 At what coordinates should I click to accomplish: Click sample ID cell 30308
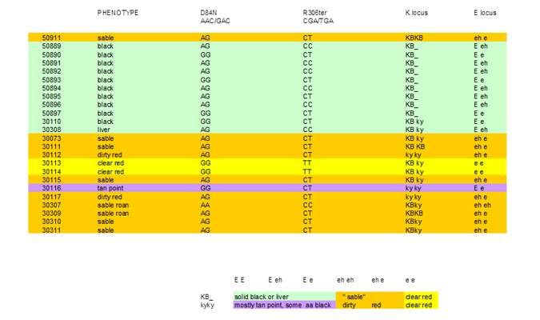coord(52,129)
